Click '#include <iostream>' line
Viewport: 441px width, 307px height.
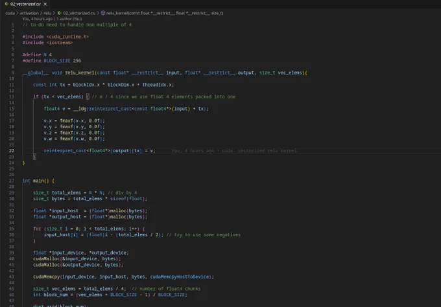point(47,43)
